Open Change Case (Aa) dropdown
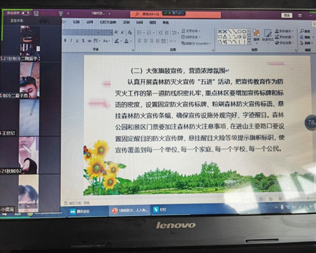The height and width of the screenshot is (253, 316). point(106,41)
